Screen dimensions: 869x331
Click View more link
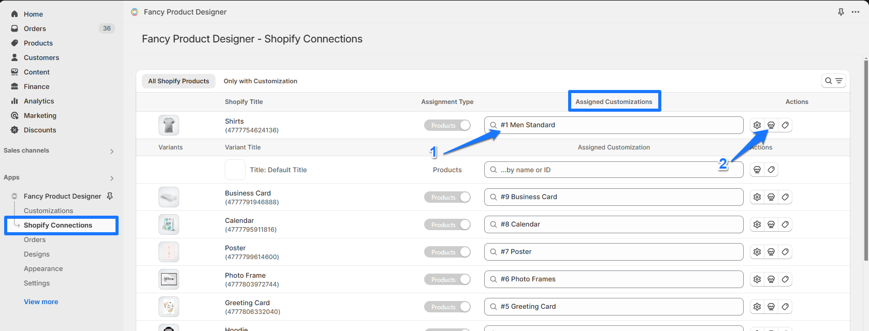pyautogui.click(x=41, y=302)
